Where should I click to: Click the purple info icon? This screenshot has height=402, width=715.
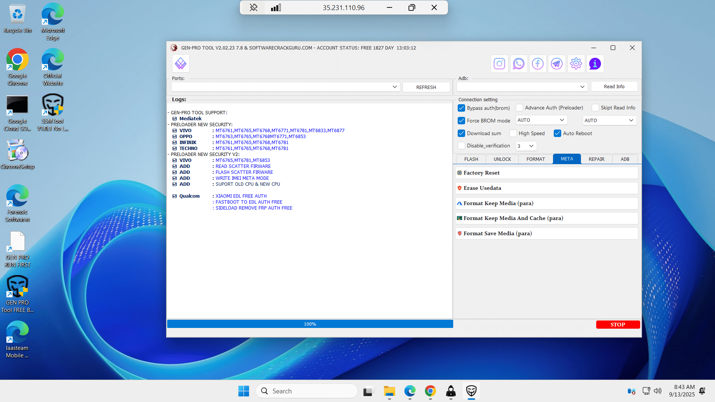[595, 64]
